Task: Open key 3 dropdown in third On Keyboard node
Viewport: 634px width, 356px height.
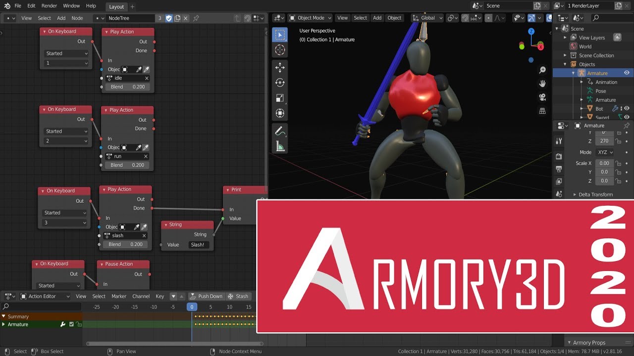Action: tap(65, 222)
